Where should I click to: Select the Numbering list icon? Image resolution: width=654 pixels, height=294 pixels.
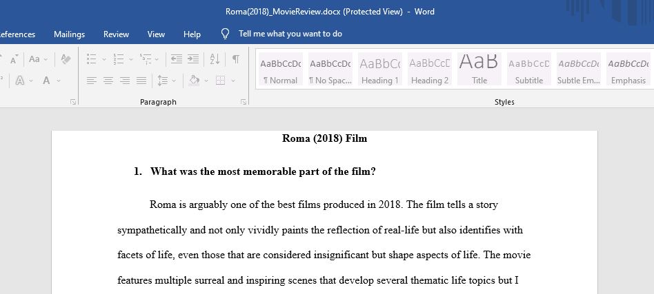119,59
